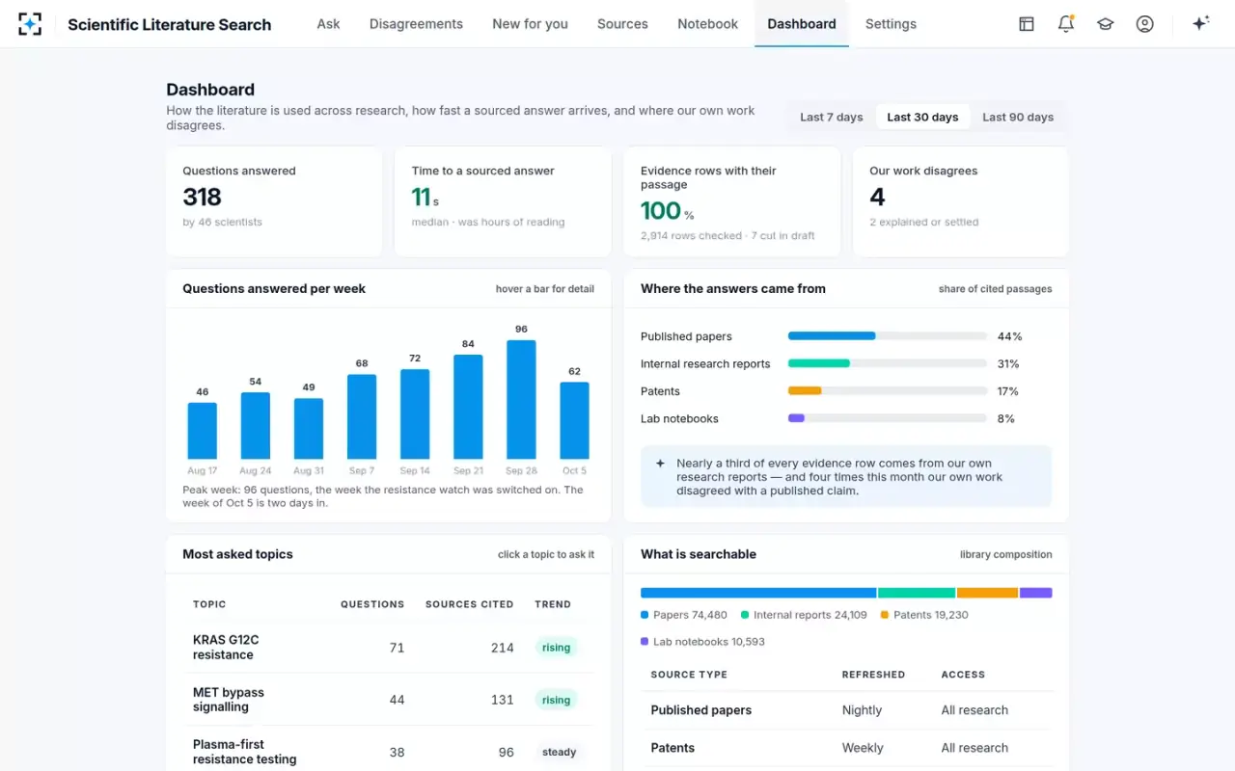Screen dimensions: 1235x771
Task: Open the Disagreements tab
Action: point(416,24)
